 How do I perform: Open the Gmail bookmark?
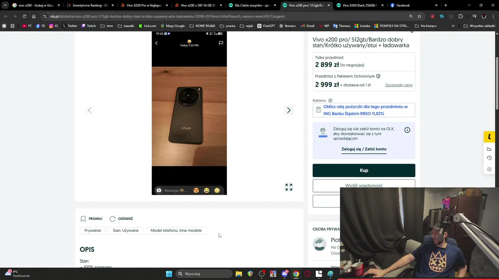point(307,26)
